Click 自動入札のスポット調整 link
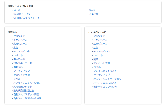164x106 pixels. [26, 95]
